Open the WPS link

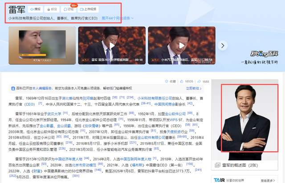173,120
